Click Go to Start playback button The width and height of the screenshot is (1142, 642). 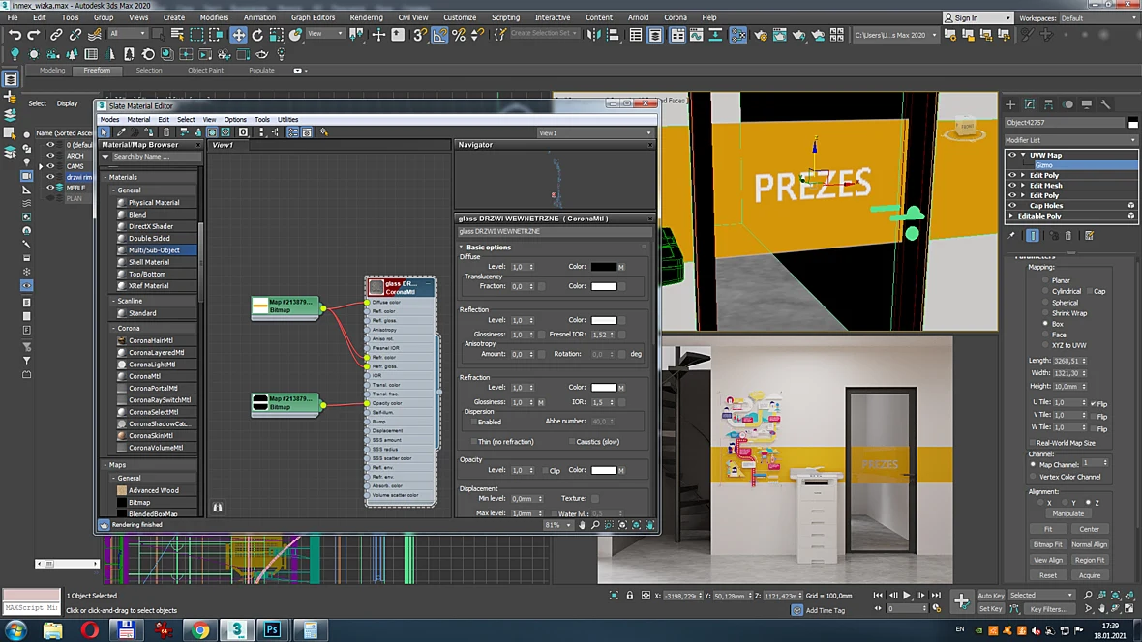point(878,595)
